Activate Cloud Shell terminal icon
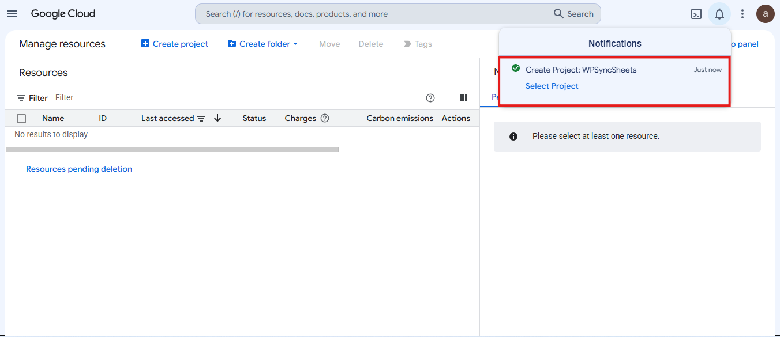The width and height of the screenshot is (780, 337). [x=696, y=14]
